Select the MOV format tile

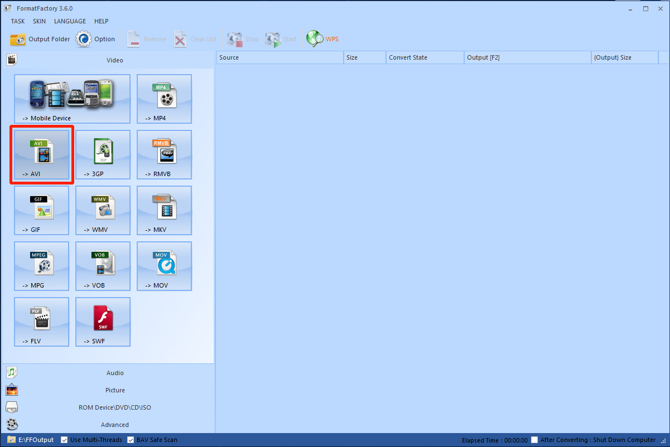164,266
